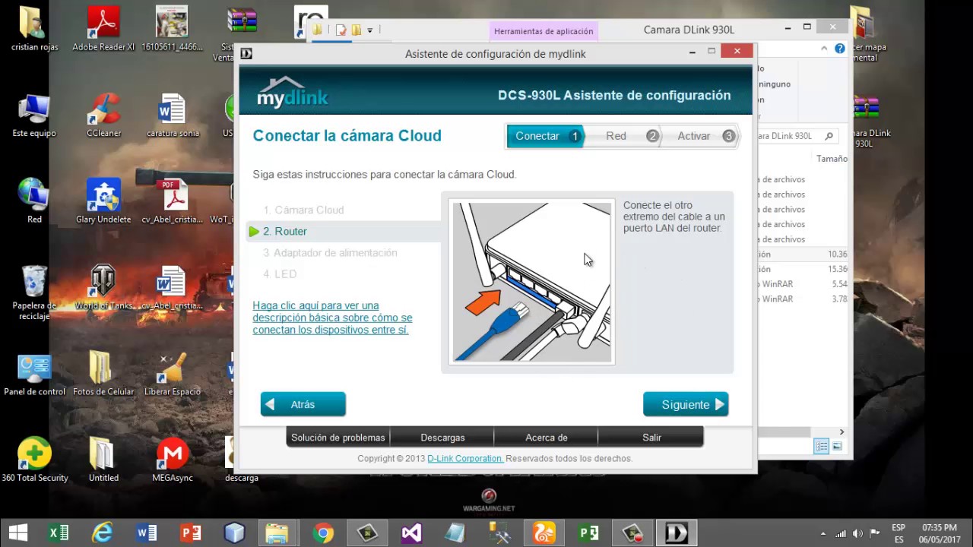Click the Windows Start button

[18, 533]
